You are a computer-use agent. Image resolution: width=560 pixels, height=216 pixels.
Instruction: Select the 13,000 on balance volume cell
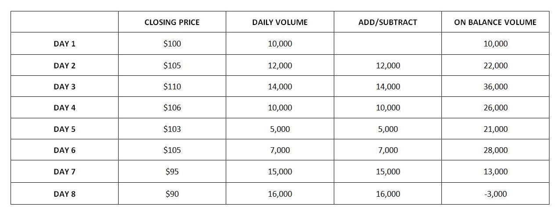tap(495, 172)
